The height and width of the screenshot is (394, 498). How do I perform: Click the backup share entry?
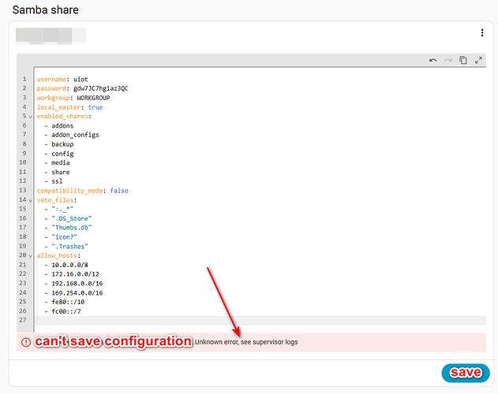[62, 144]
